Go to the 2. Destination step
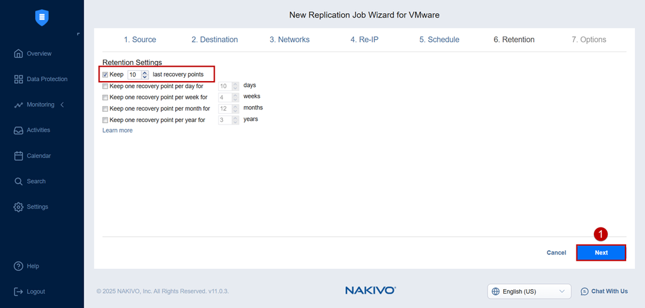This screenshot has height=308, width=645. coord(214,40)
